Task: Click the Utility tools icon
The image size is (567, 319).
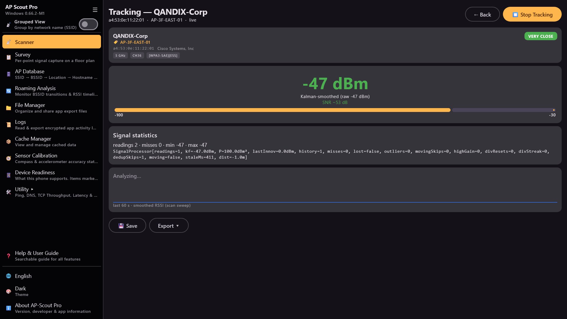Action: (9, 192)
